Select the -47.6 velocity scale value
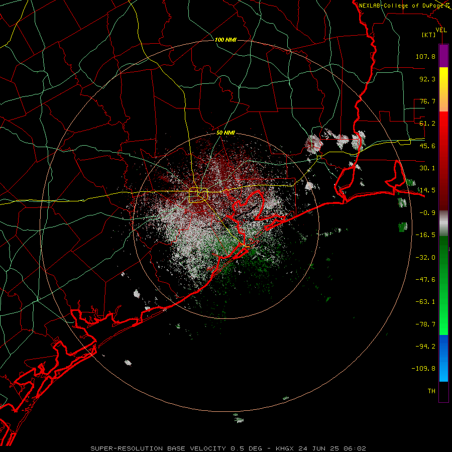 [x=425, y=280]
